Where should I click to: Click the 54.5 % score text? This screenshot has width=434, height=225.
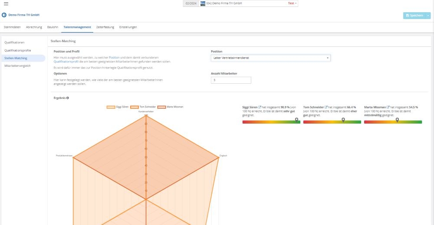414,107
